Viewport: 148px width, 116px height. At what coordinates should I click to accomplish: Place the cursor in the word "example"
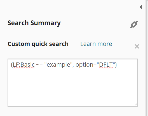[58, 65]
